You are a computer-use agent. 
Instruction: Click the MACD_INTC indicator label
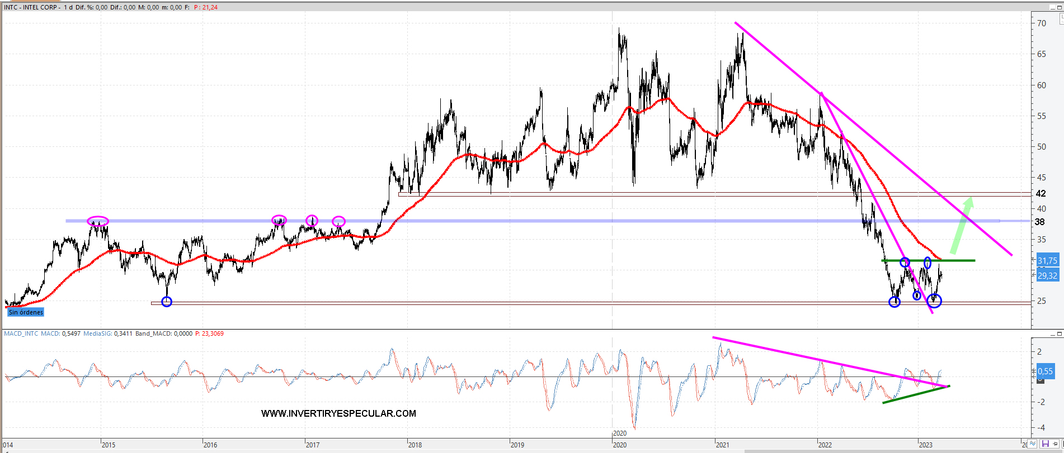[21, 333]
